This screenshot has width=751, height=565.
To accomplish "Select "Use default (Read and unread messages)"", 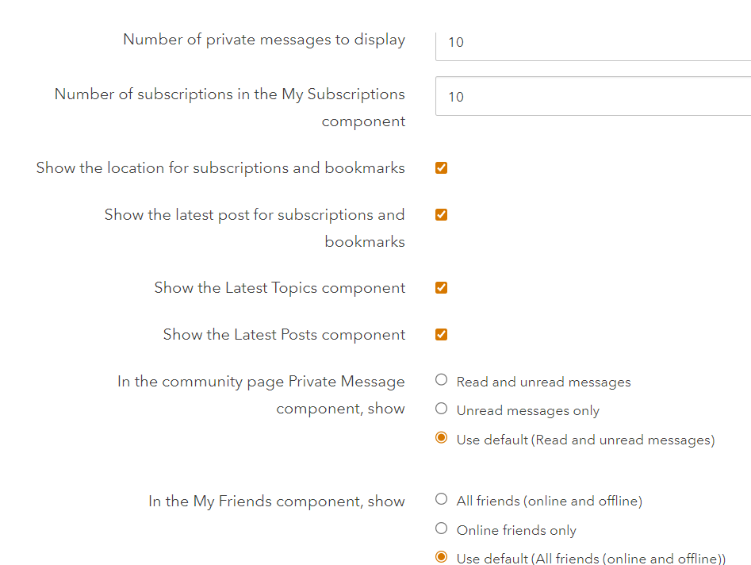I will coord(441,437).
